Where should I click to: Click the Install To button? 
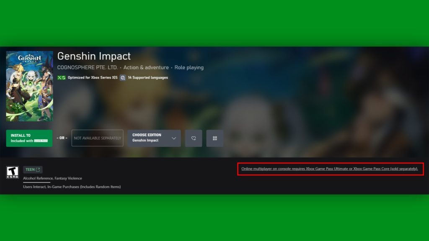tap(28, 138)
